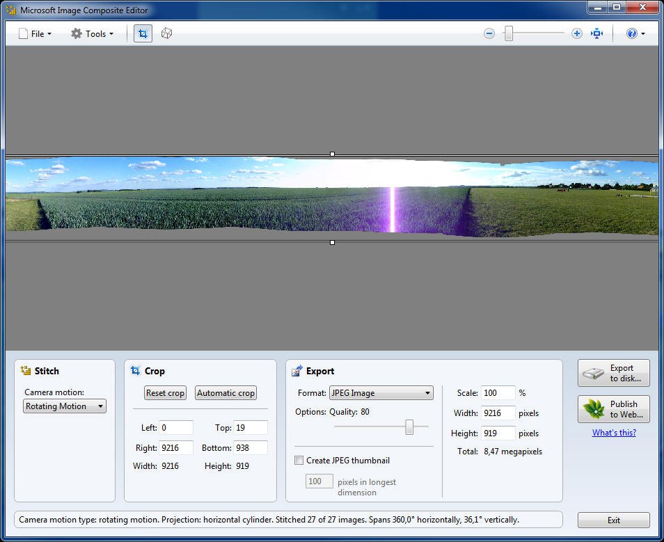
Task: Click the Export to disk button
Action: 613,373
